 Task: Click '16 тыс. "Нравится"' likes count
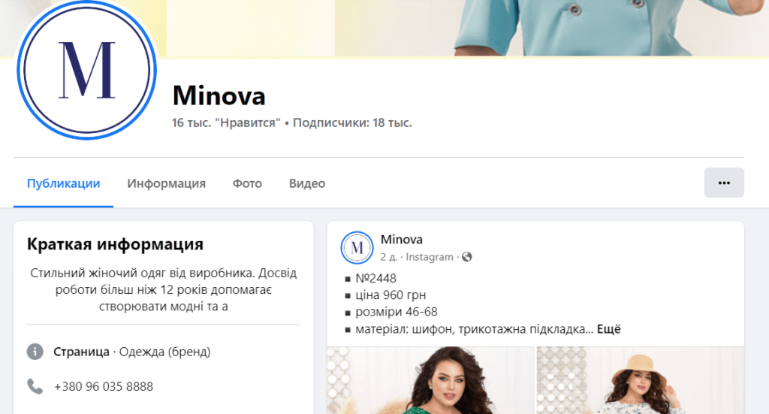(x=225, y=122)
